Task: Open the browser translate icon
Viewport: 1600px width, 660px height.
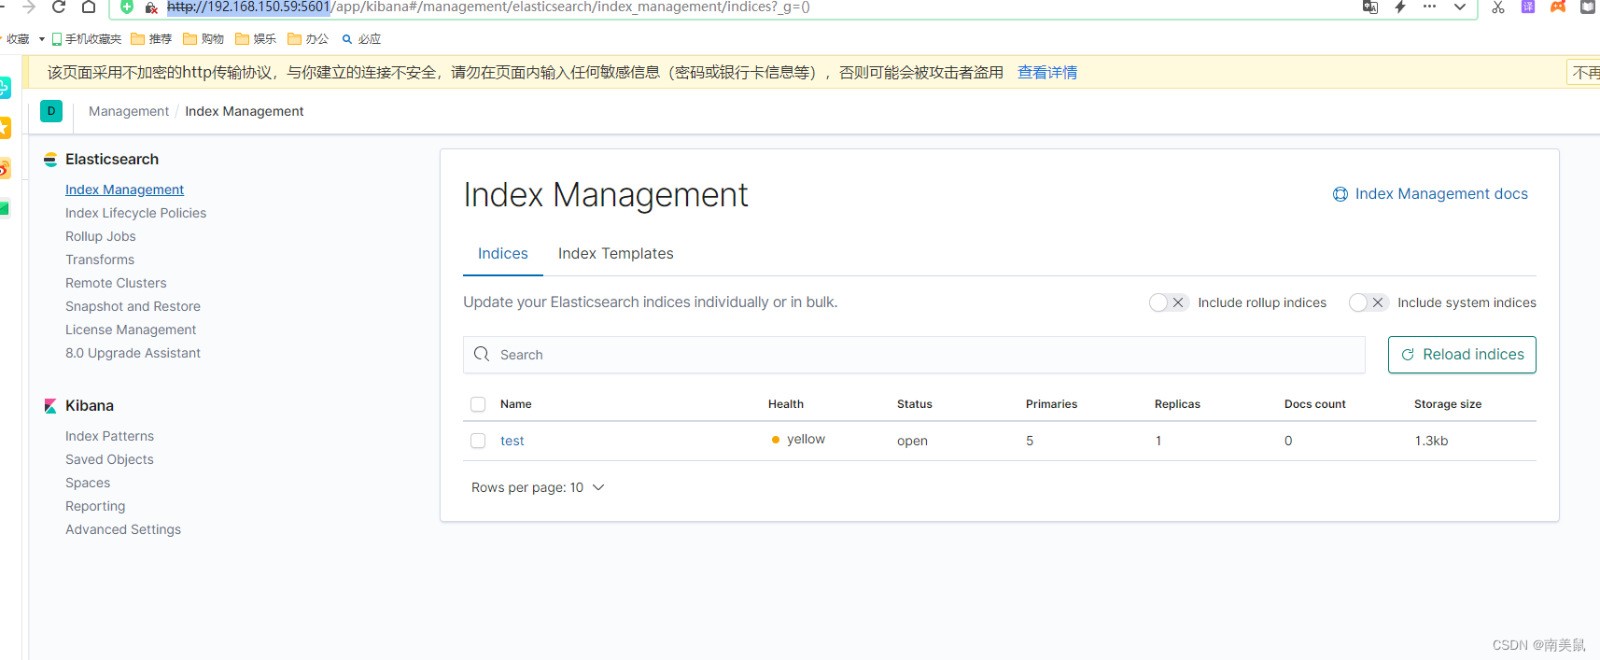Action: pos(1370,7)
